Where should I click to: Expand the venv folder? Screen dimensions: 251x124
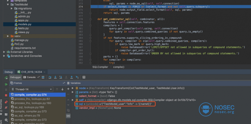click(x=8, y=36)
